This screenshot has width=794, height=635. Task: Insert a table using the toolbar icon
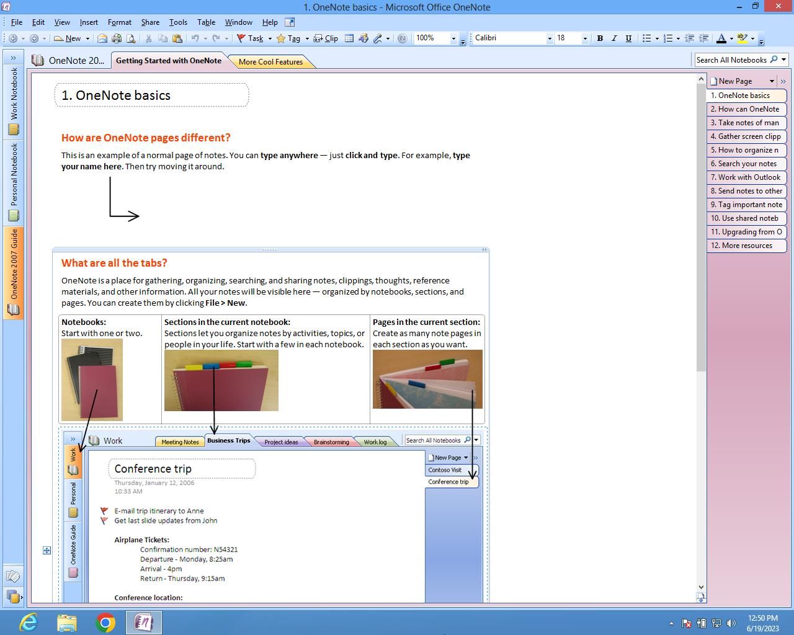(x=349, y=38)
